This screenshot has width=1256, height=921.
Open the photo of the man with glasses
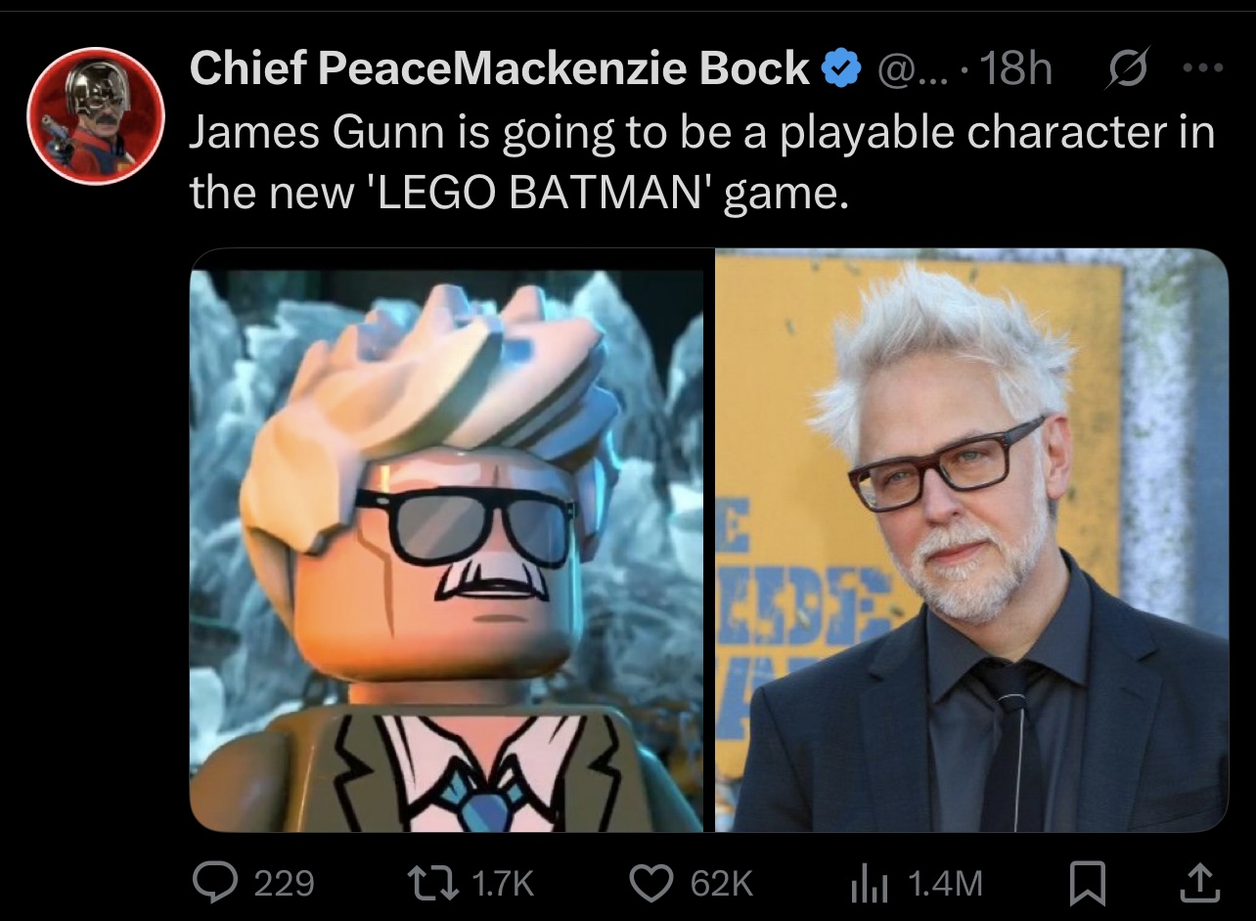click(x=971, y=540)
